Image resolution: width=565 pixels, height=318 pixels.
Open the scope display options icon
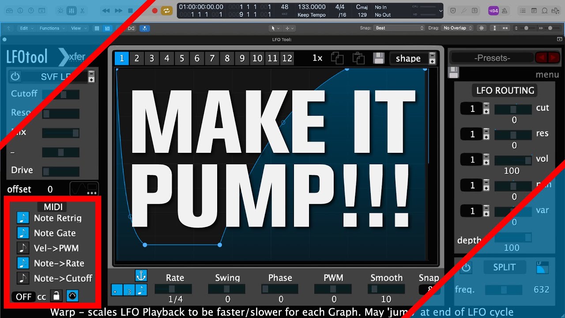[x=84, y=189]
